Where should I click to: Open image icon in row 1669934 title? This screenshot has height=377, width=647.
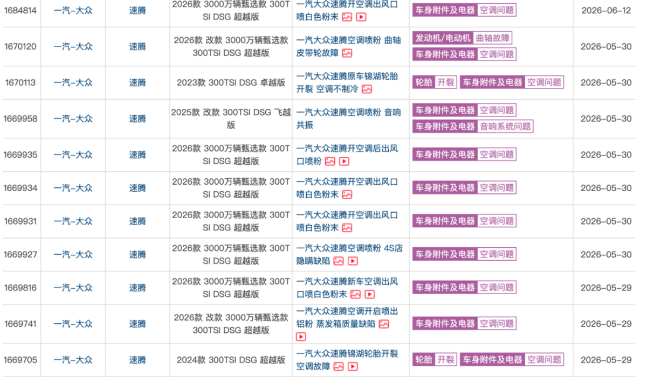(x=347, y=194)
